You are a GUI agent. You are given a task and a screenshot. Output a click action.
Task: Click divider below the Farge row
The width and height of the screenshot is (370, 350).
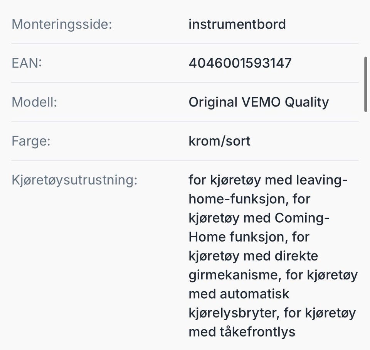[x=185, y=160]
